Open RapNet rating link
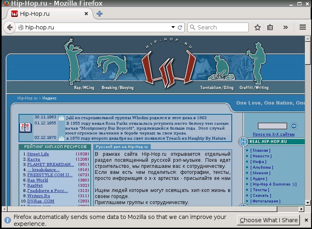 tap(35, 185)
